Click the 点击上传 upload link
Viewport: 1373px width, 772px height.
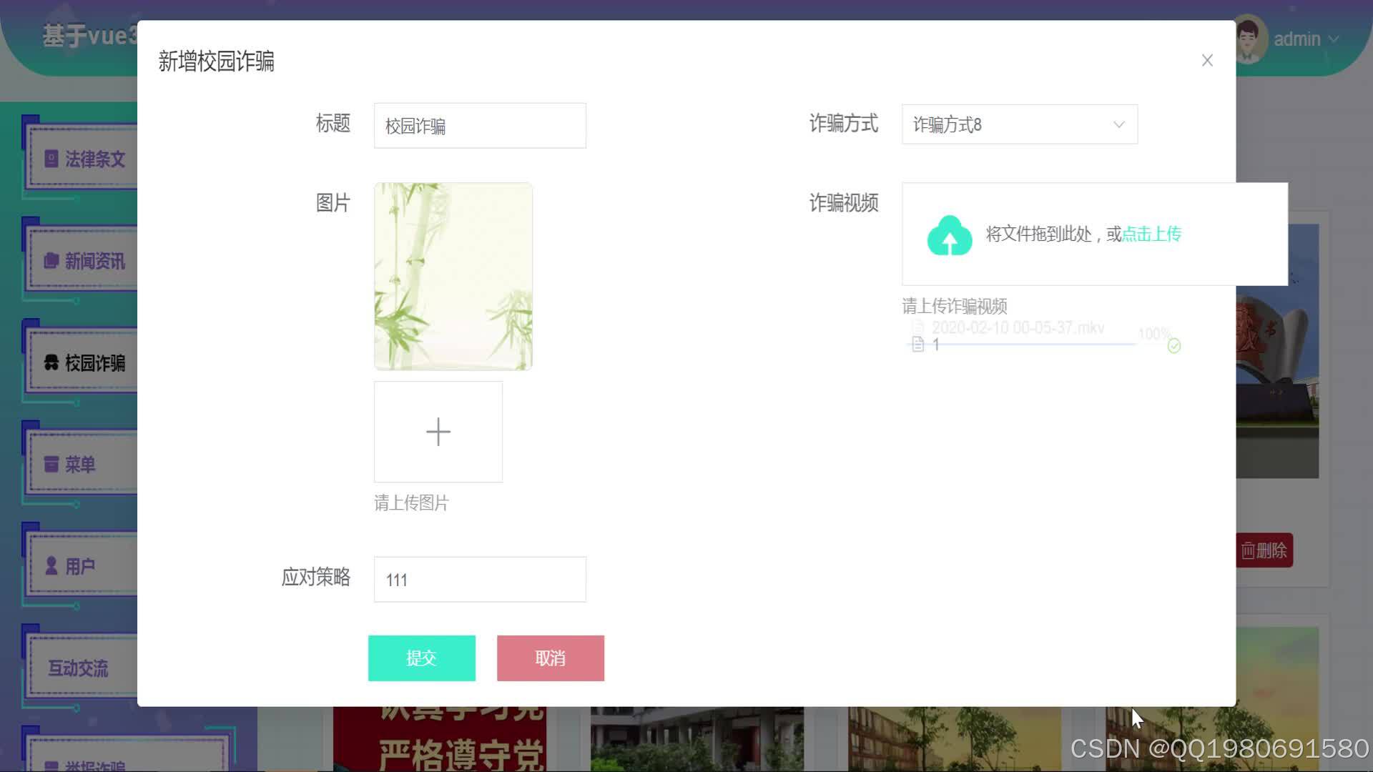(1151, 234)
